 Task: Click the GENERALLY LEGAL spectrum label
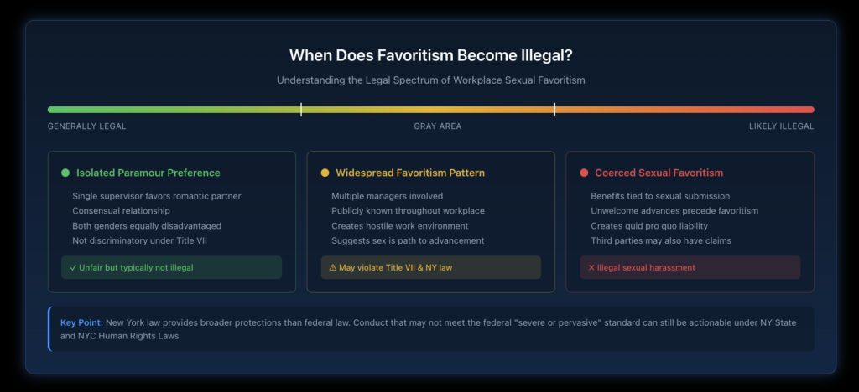(x=86, y=127)
